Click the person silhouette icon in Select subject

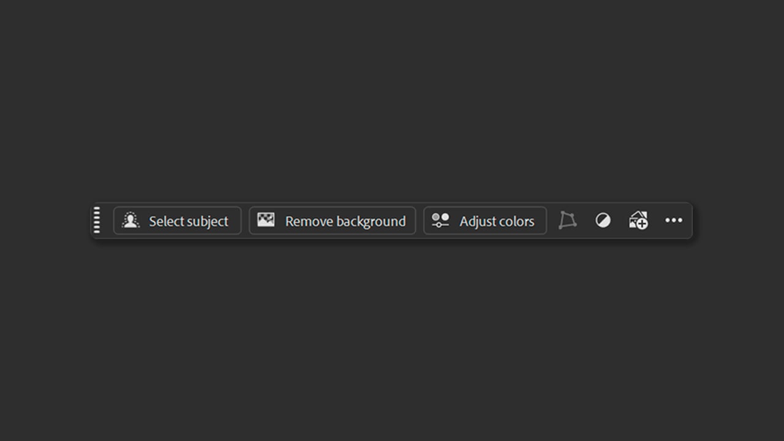click(x=130, y=221)
